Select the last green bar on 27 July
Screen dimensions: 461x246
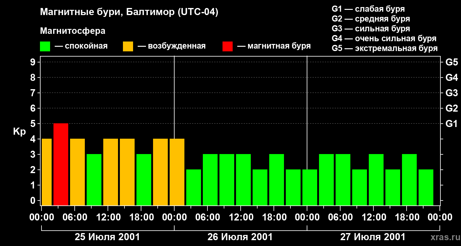coord(426,187)
